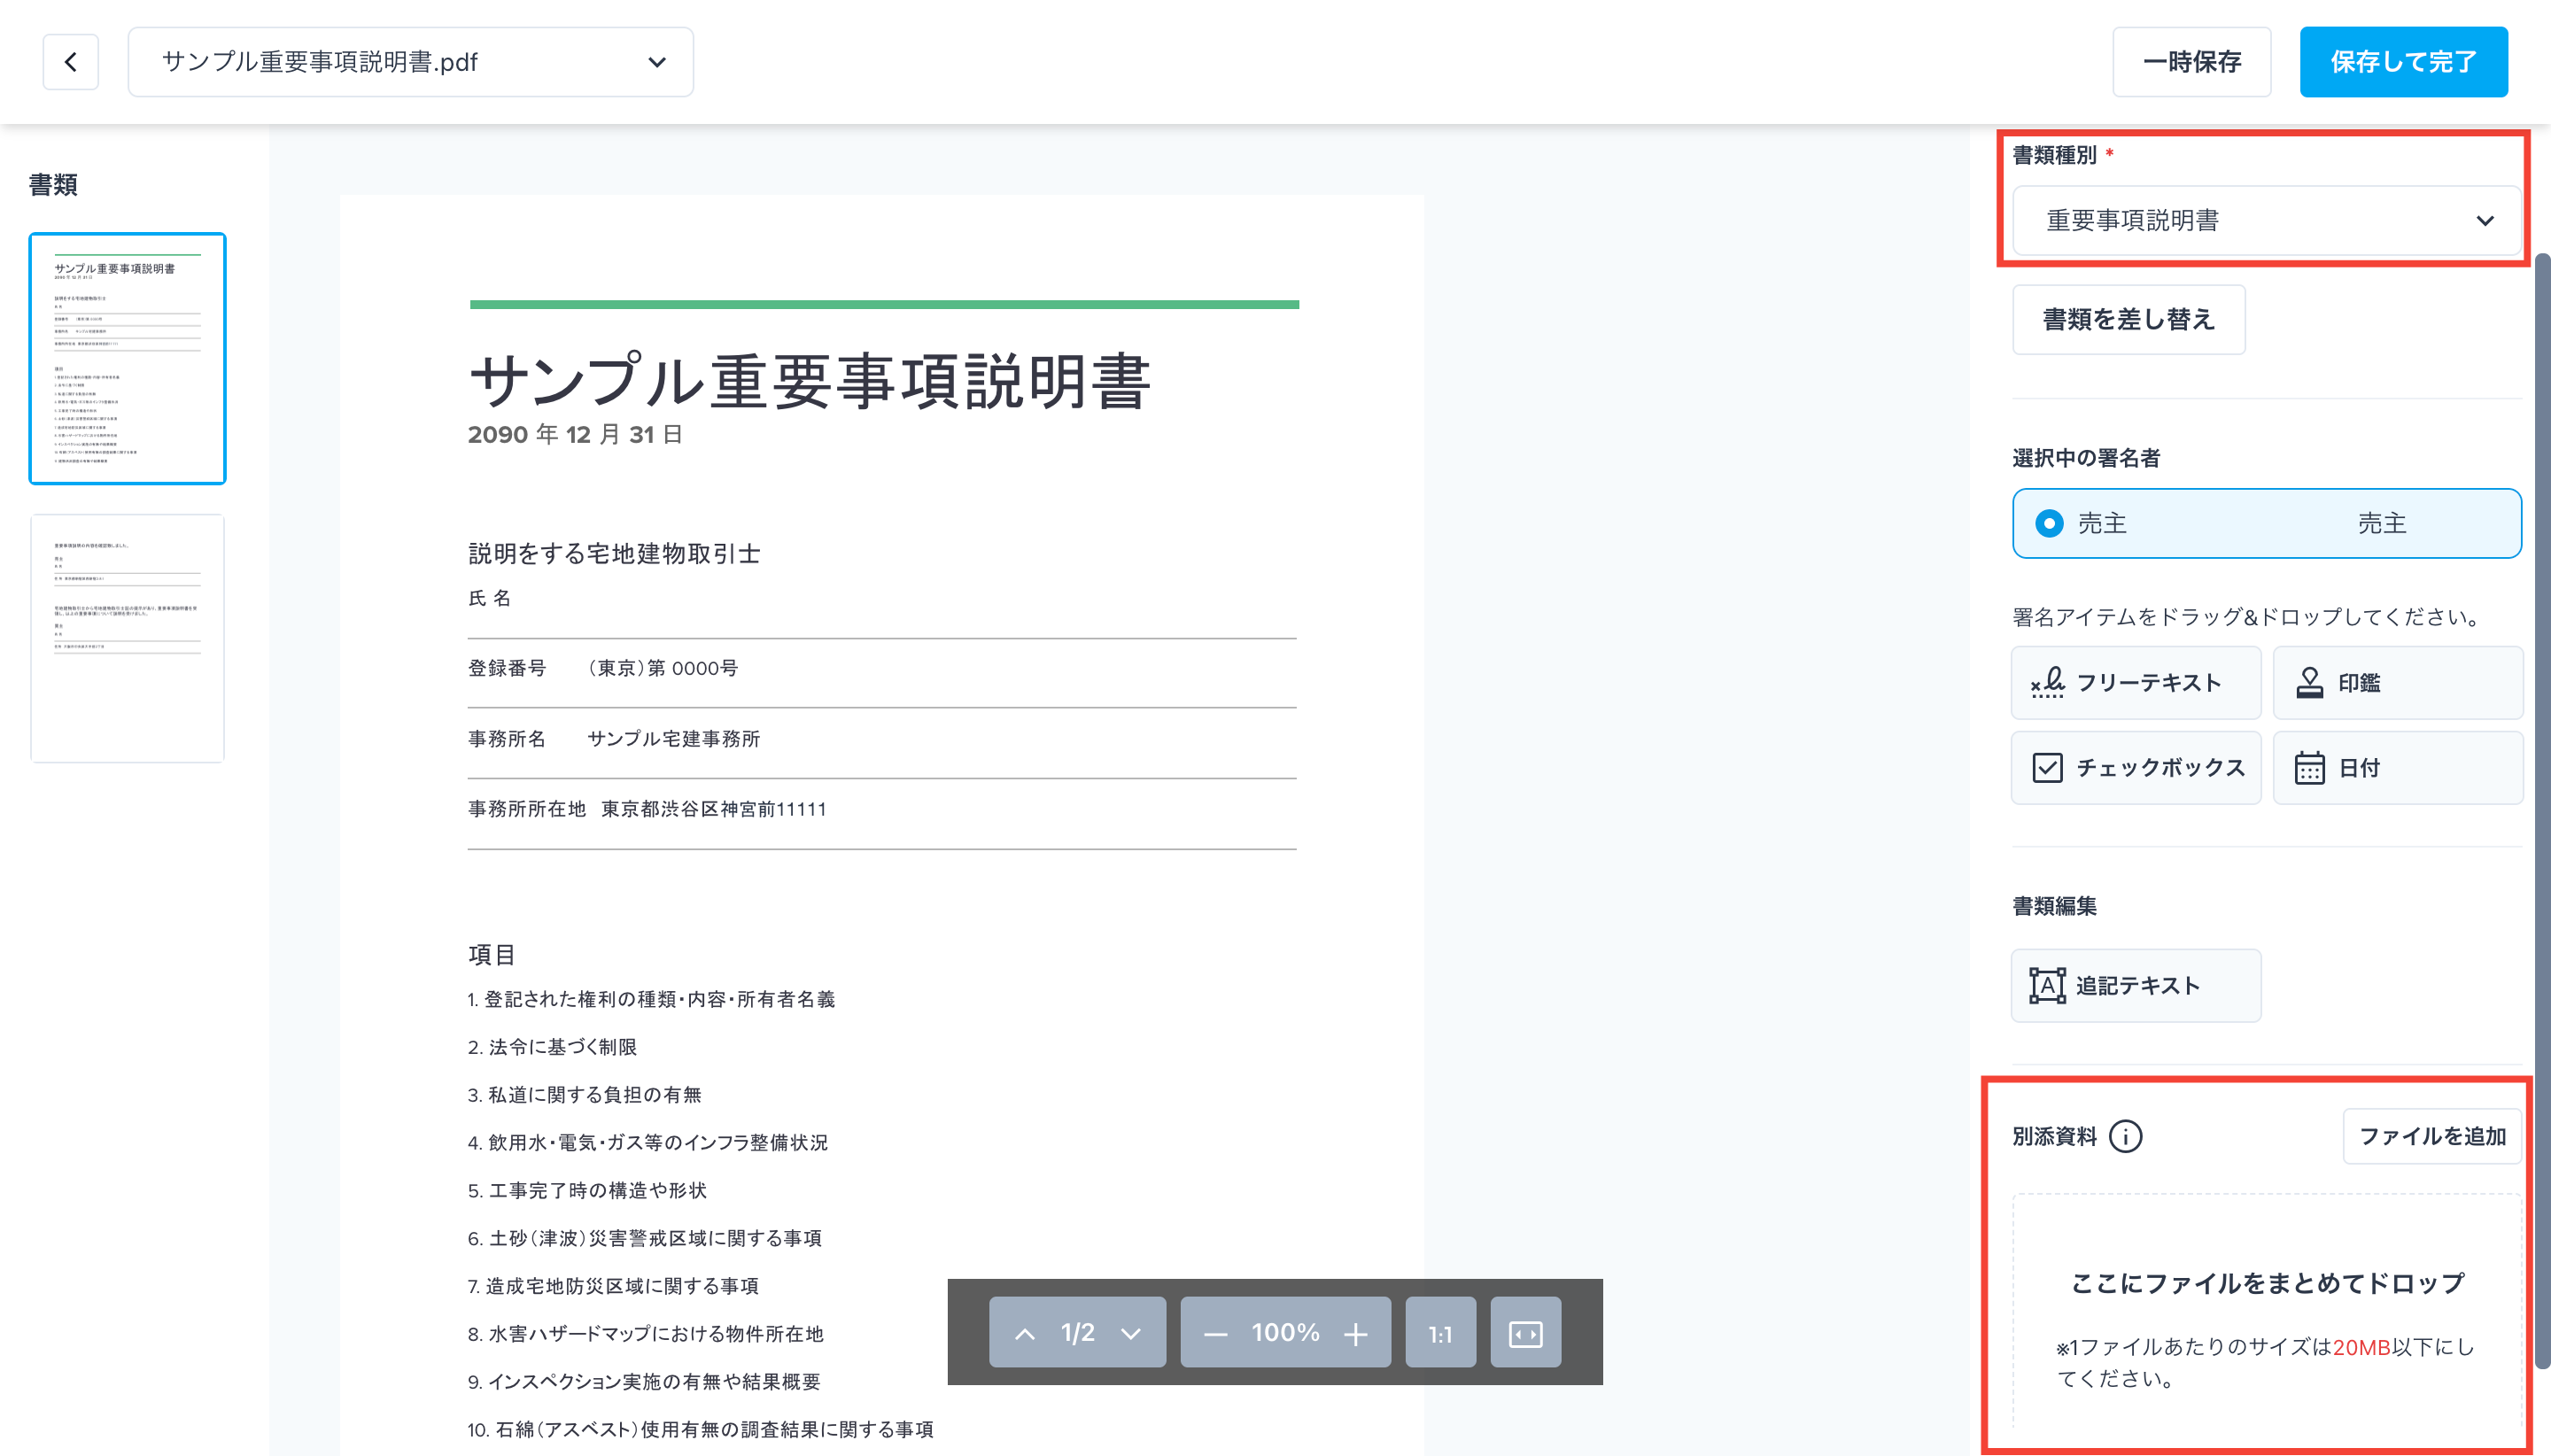Click the 事務所所在地 address line

pyautogui.click(x=647, y=809)
